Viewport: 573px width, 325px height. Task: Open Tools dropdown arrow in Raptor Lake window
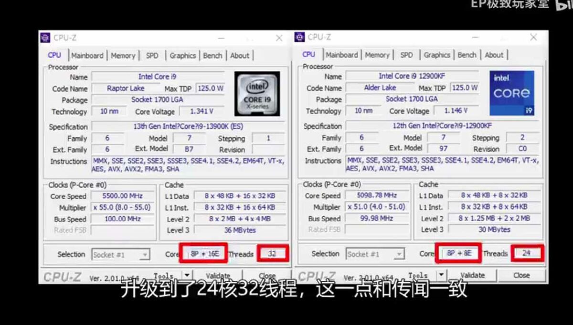click(187, 275)
